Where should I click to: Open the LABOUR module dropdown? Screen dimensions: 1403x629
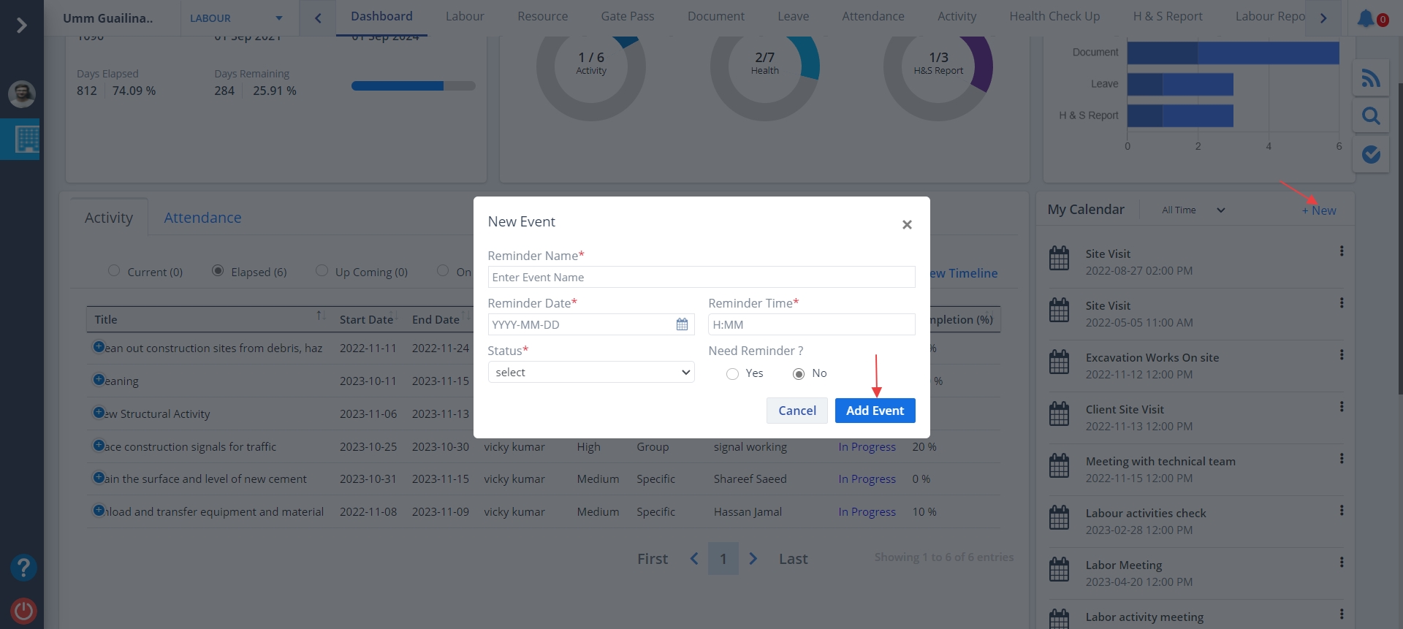(x=235, y=18)
